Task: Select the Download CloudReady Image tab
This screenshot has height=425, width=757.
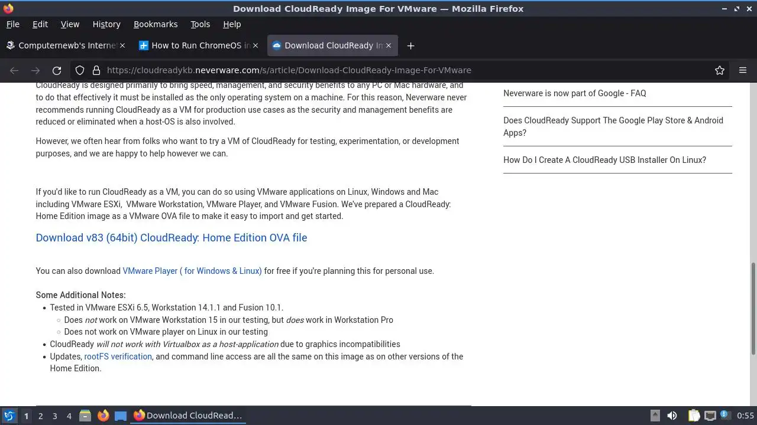Action: [333, 45]
